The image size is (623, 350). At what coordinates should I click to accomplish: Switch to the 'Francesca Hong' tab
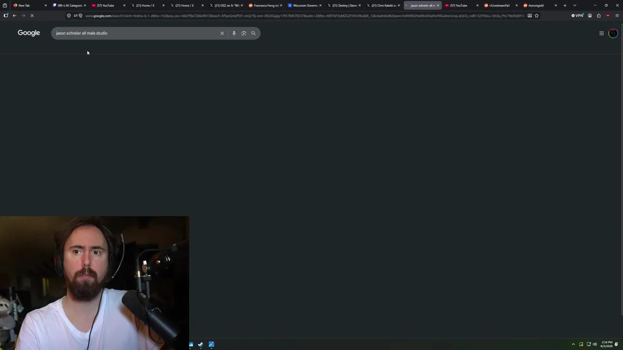[x=266, y=5]
